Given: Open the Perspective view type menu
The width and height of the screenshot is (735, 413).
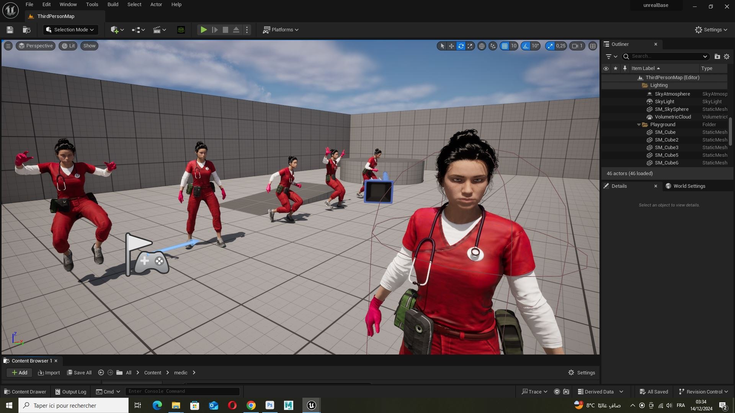Looking at the screenshot, I should point(36,46).
